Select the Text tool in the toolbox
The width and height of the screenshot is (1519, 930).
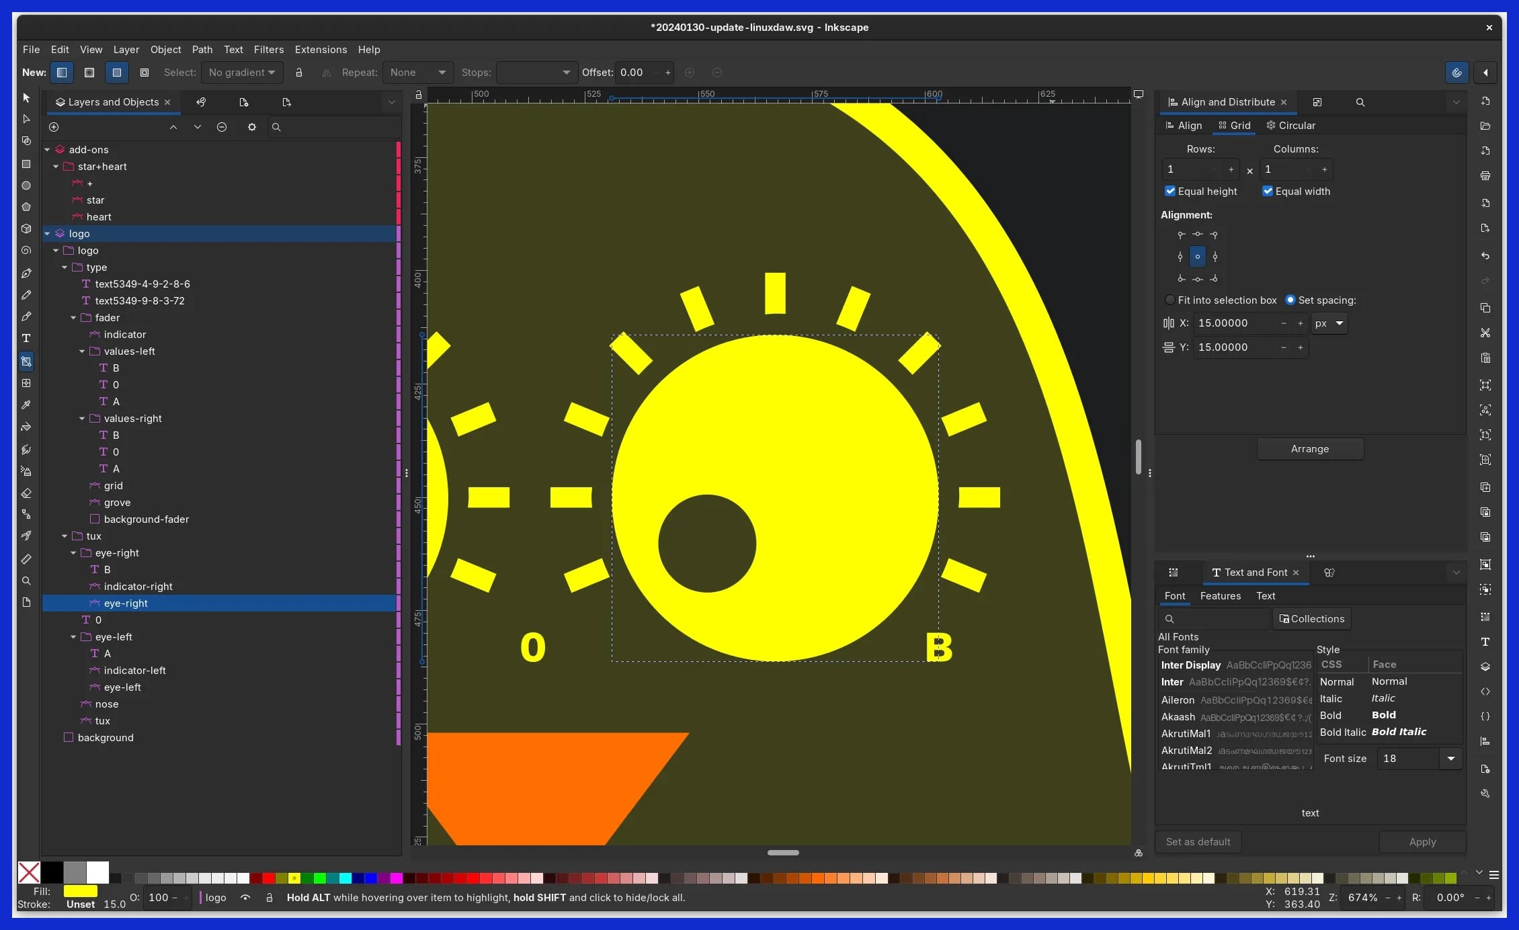27,337
